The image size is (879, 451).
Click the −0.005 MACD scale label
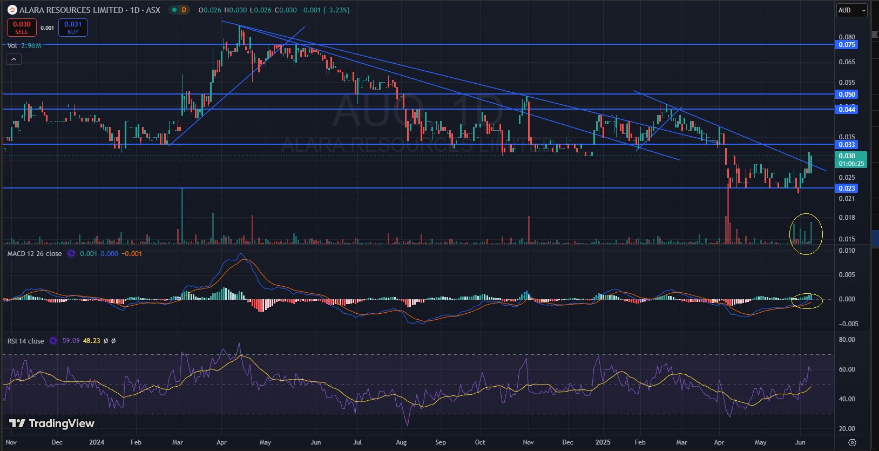tap(848, 324)
